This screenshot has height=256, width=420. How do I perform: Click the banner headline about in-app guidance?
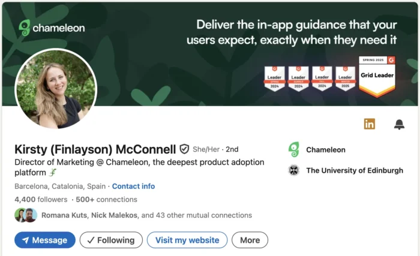point(292,32)
